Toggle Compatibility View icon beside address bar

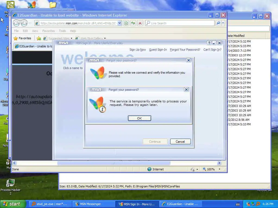[x=126, y=23]
